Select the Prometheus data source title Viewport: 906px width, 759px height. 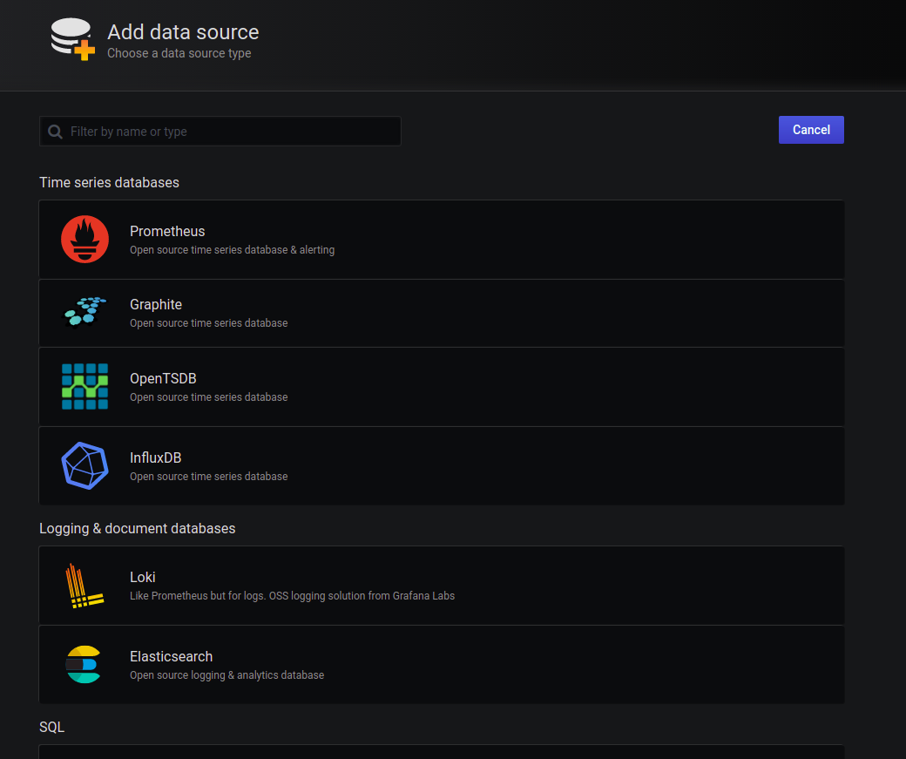pyautogui.click(x=167, y=231)
